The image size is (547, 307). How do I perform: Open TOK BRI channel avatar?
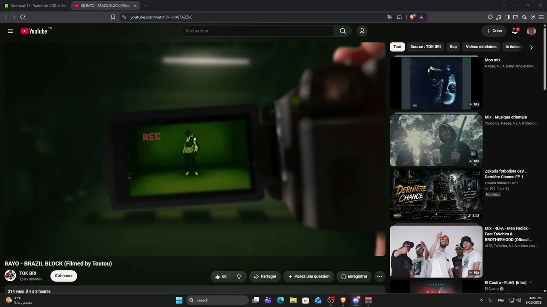(10, 276)
